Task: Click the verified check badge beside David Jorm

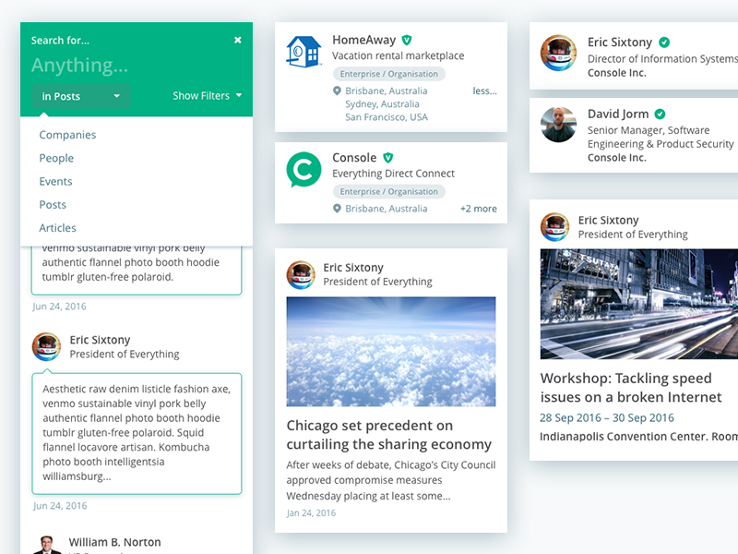Action: [x=660, y=114]
